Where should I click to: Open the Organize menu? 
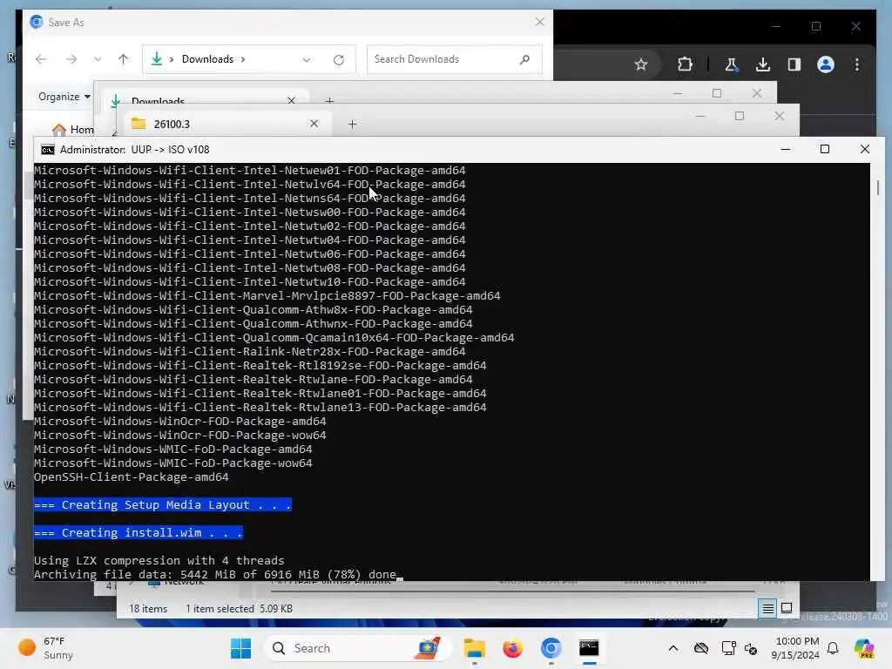[64, 97]
